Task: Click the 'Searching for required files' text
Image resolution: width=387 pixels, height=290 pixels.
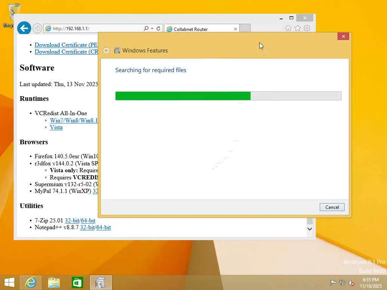Action: click(x=150, y=70)
